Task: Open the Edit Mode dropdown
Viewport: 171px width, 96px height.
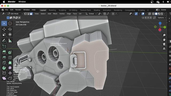Action: point(15,14)
